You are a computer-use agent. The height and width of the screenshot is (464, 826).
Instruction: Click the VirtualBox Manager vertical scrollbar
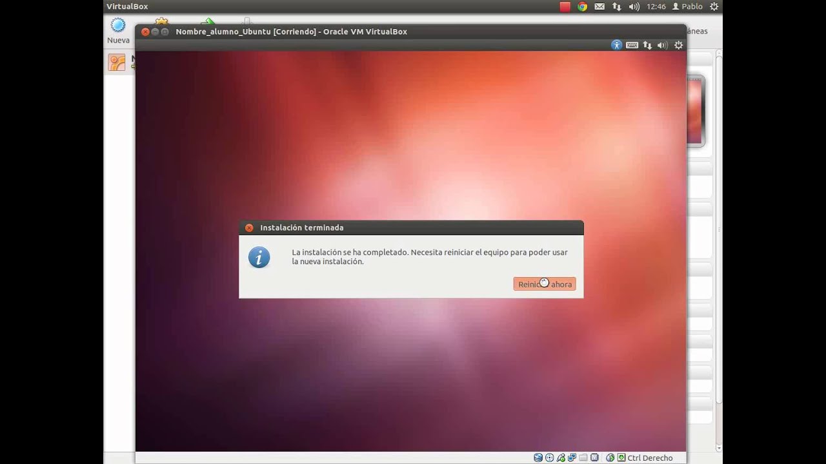[720, 251]
